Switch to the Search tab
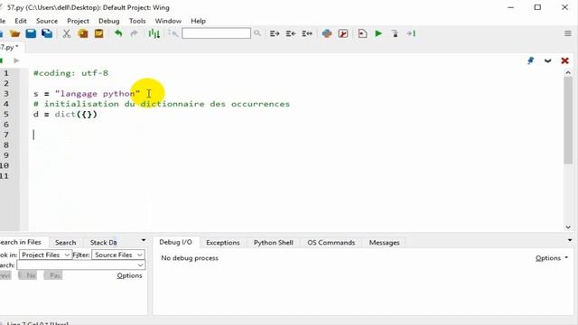 (66, 243)
